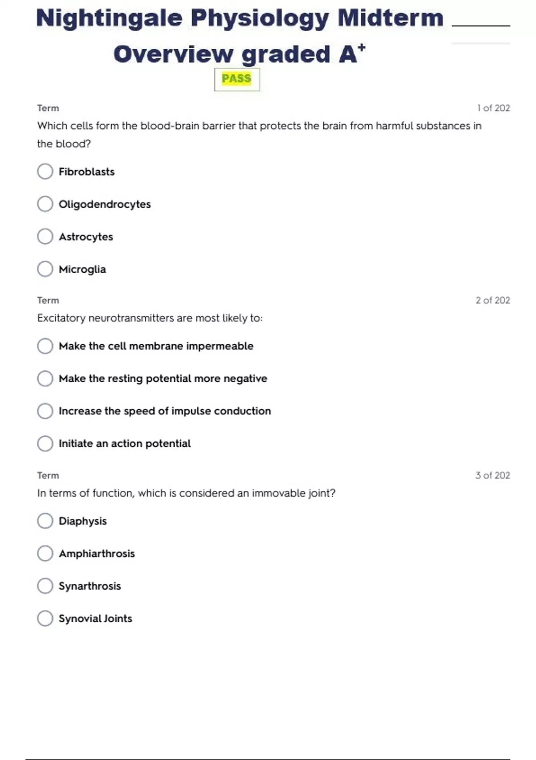This screenshot has width=536, height=760.
Task: Select the Fibroblasts answer option
Action: (x=45, y=171)
